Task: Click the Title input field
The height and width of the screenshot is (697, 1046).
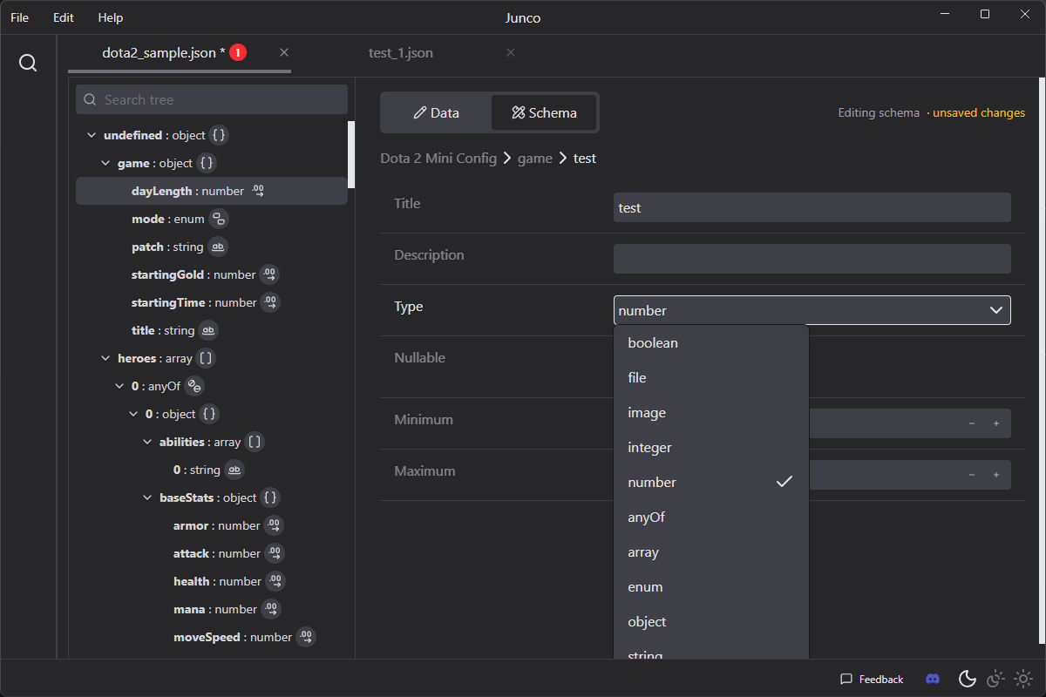Action: pyautogui.click(x=812, y=207)
